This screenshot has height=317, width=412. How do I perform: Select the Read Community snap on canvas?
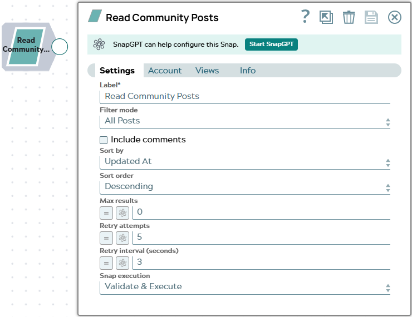point(26,47)
